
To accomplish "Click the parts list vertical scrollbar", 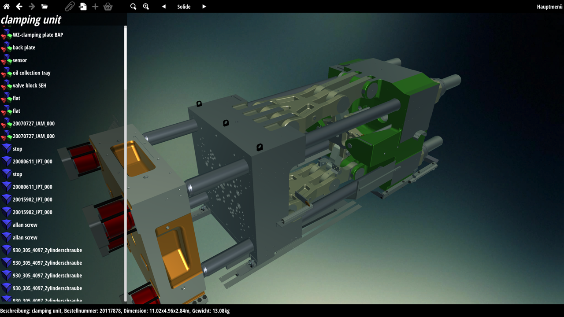I will pos(126,164).
